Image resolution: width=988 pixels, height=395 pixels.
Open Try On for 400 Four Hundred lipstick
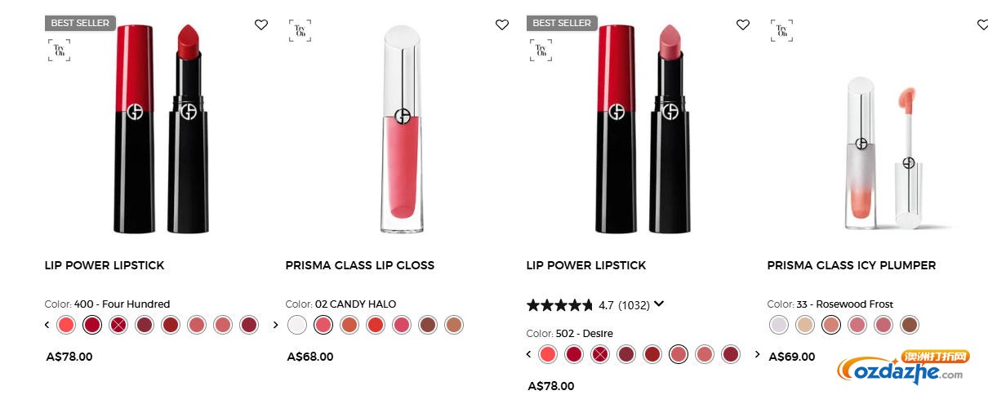[x=59, y=51]
